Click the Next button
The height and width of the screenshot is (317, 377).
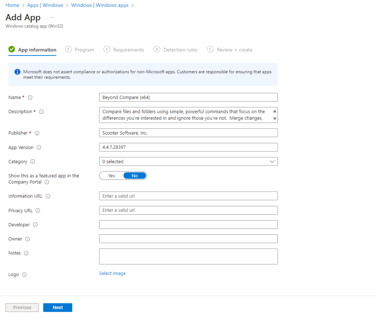57,307
